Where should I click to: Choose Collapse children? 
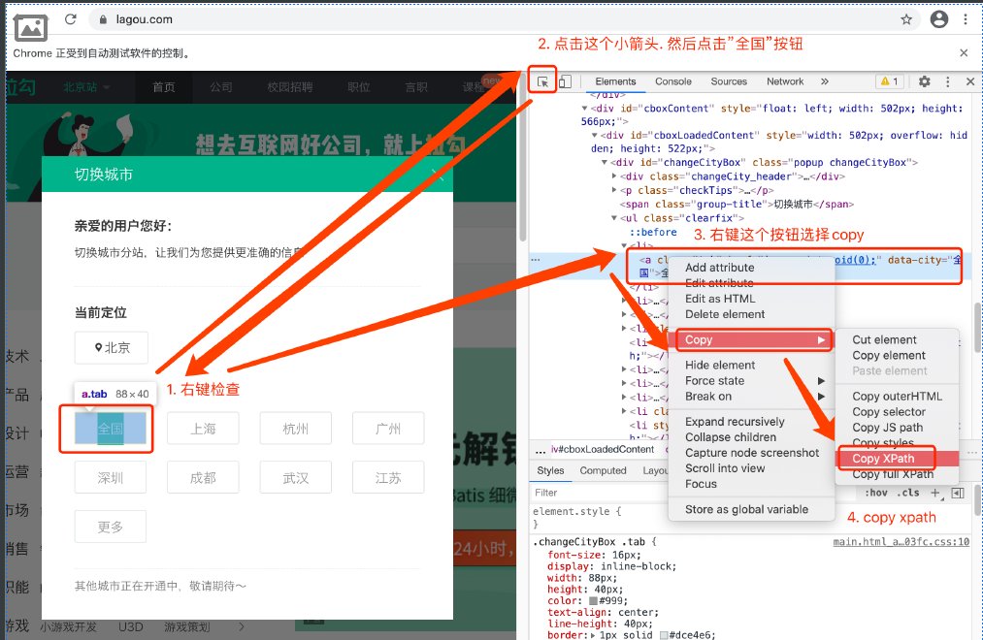point(731,437)
